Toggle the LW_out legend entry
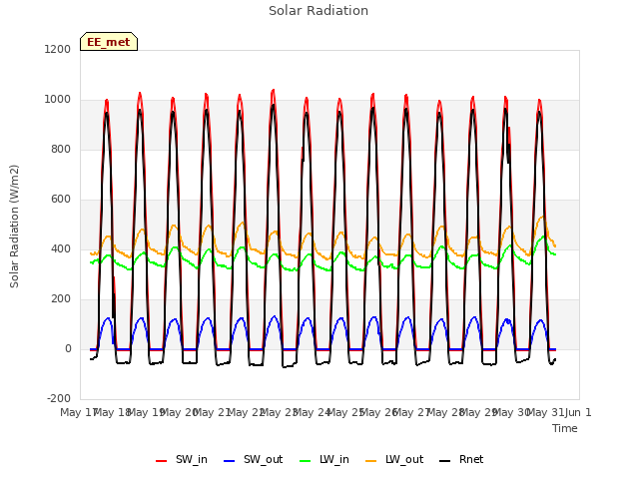The height and width of the screenshot is (479, 639). 394,459
